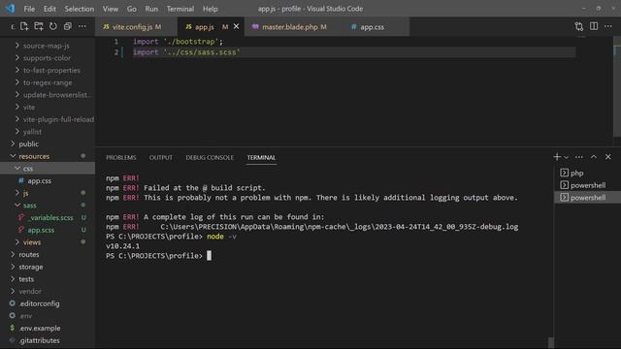Open the Help menu
Image resolution: width=621 pixels, height=349 pixels.
210,9
